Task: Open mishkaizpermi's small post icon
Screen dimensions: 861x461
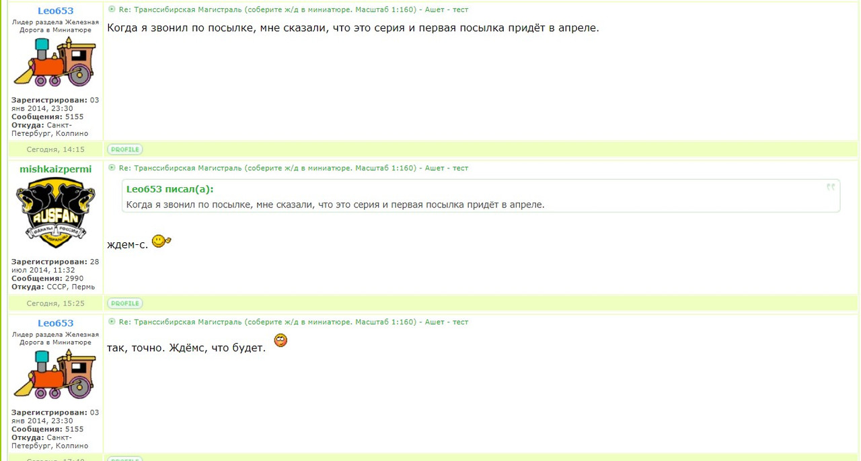Action: [112, 168]
